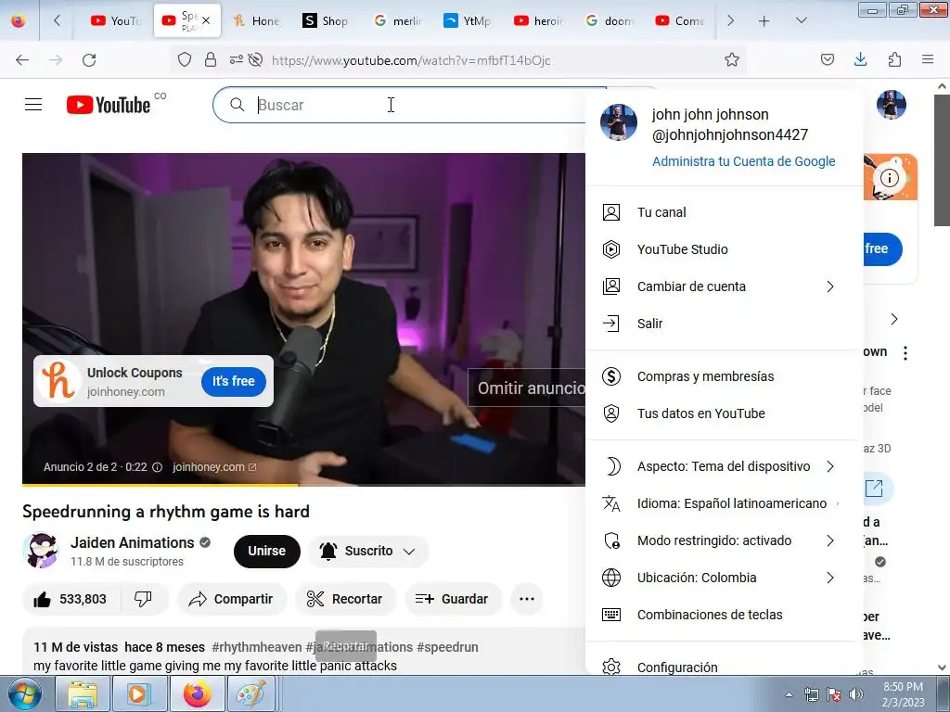Image resolution: width=950 pixels, height=712 pixels.
Task: Go to YouTube home via logo
Action: coord(109,105)
